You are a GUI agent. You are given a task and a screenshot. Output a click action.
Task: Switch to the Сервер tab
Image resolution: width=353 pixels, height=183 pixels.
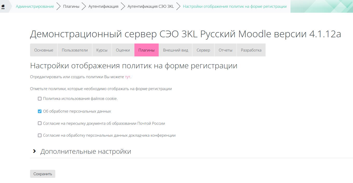[203, 50]
